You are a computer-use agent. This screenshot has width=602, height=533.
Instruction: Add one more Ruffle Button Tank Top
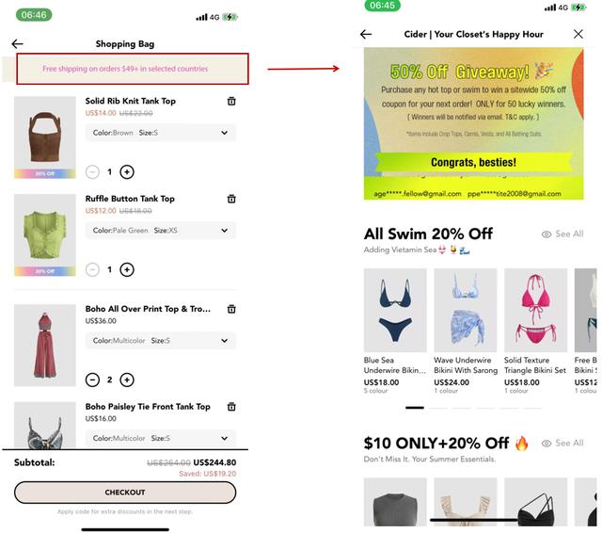(x=127, y=269)
